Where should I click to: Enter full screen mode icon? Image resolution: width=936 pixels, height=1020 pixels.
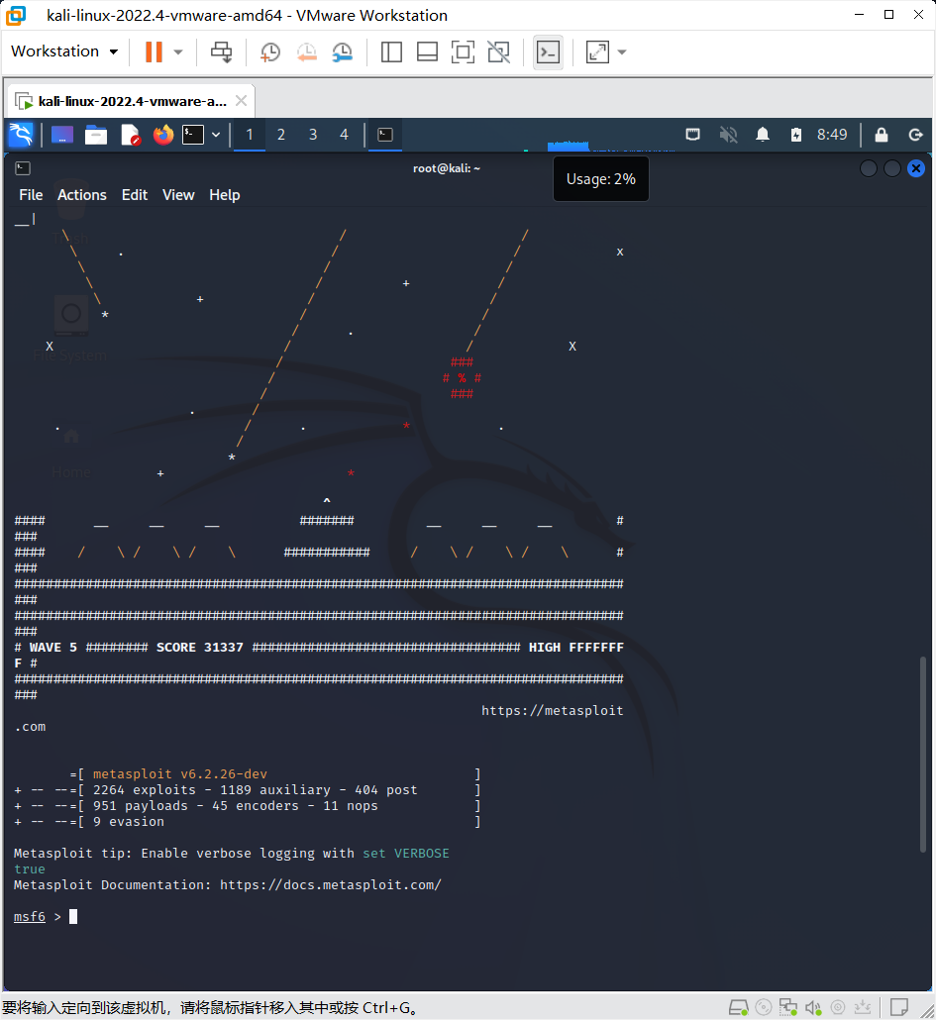463,52
